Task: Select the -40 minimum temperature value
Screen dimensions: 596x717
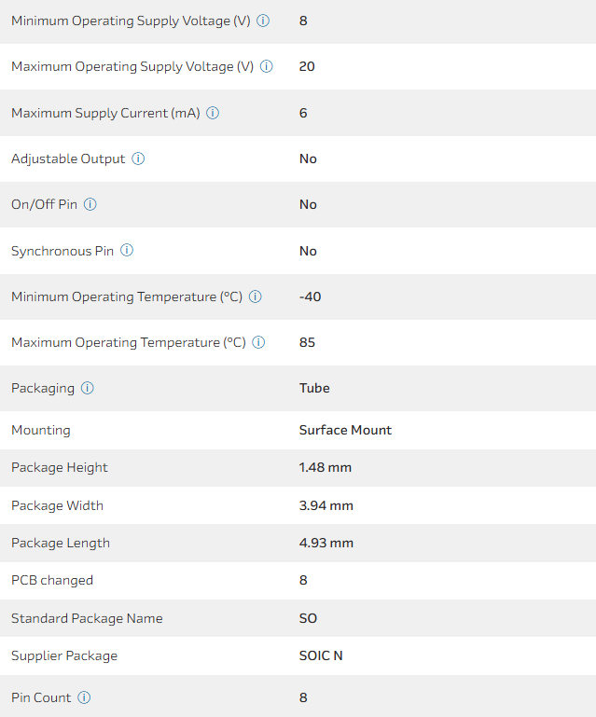Action: [x=309, y=296]
